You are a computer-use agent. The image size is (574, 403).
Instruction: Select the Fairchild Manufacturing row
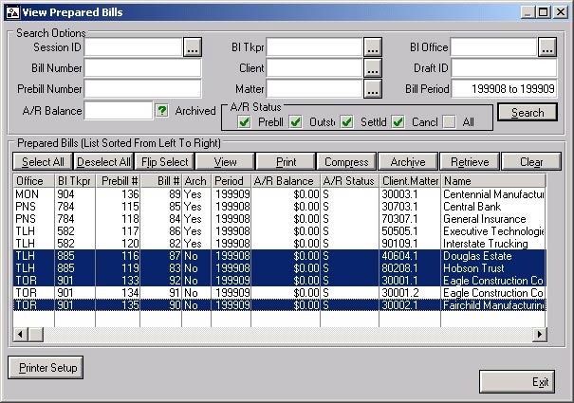pyautogui.click(x=279, y=305)
